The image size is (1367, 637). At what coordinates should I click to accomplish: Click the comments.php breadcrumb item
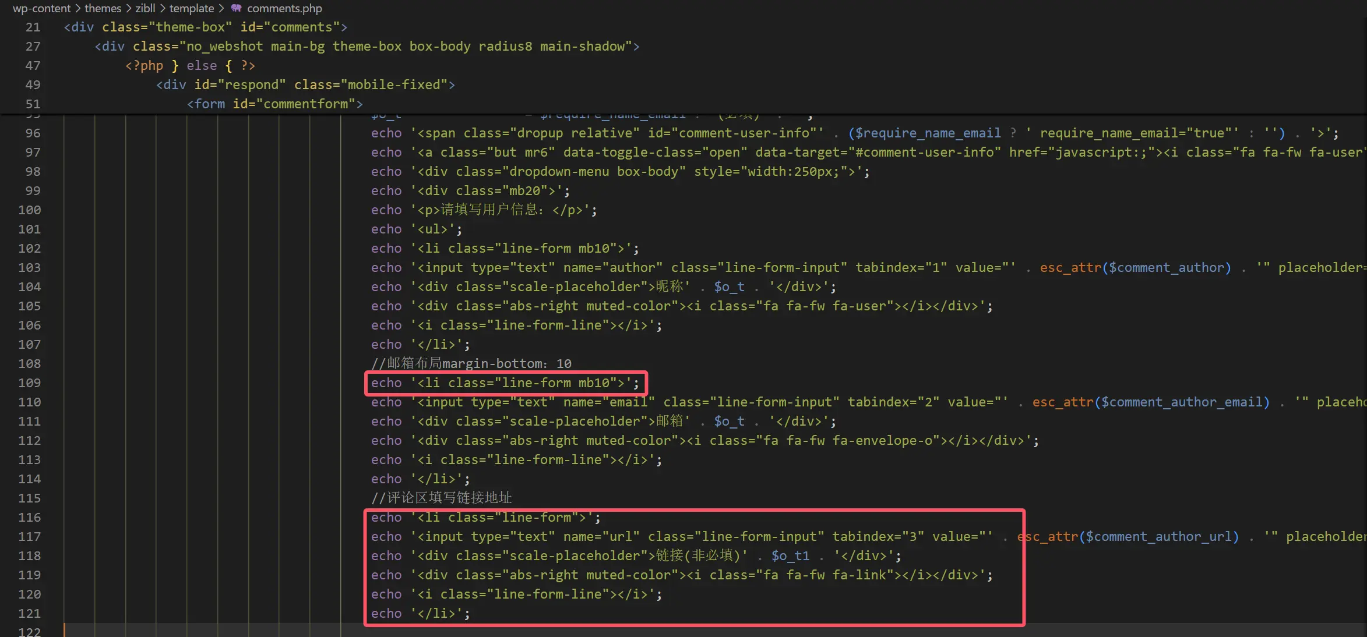(284, 8)
